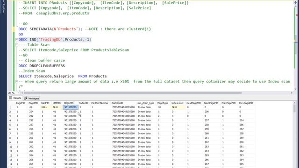Click the PrevPageFID column header

(x=228, y=103)
